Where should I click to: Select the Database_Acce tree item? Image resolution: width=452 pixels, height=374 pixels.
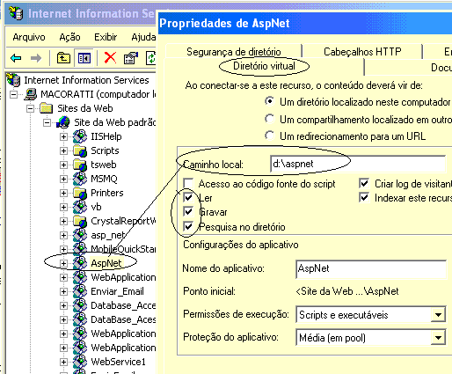(123, 305)
